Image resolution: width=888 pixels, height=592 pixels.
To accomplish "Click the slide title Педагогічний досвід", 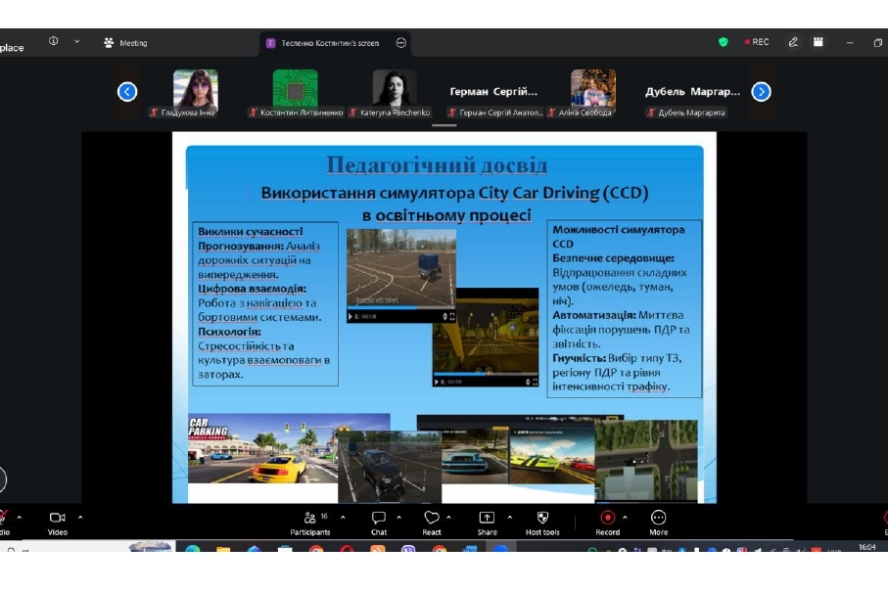I will [x=438, y=164].
